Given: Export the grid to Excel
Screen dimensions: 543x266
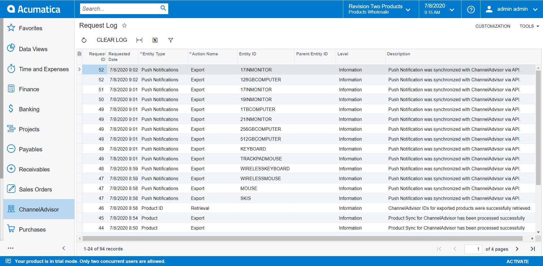Looking at the screenshot, I should coord(155,40).
